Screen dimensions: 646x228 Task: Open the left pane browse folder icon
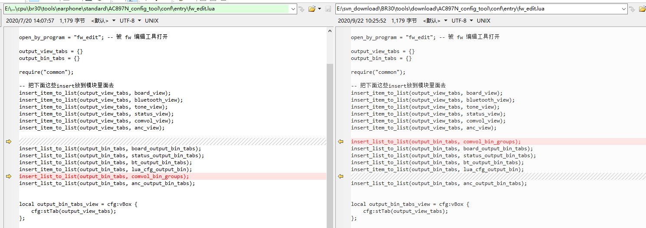tap(312, 9)
